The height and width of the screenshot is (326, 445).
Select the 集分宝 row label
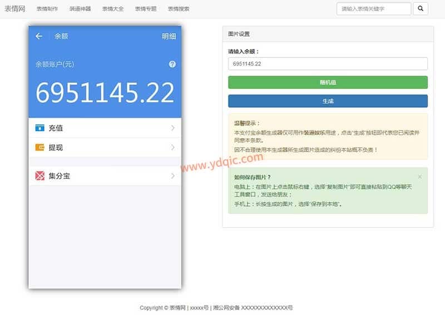click(60, 176)
